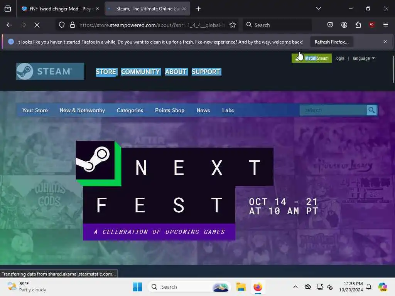Click the Firefox taskbar icon
Image resolution: width=395 pixels, height=296 pixels.
click(258, 287)
